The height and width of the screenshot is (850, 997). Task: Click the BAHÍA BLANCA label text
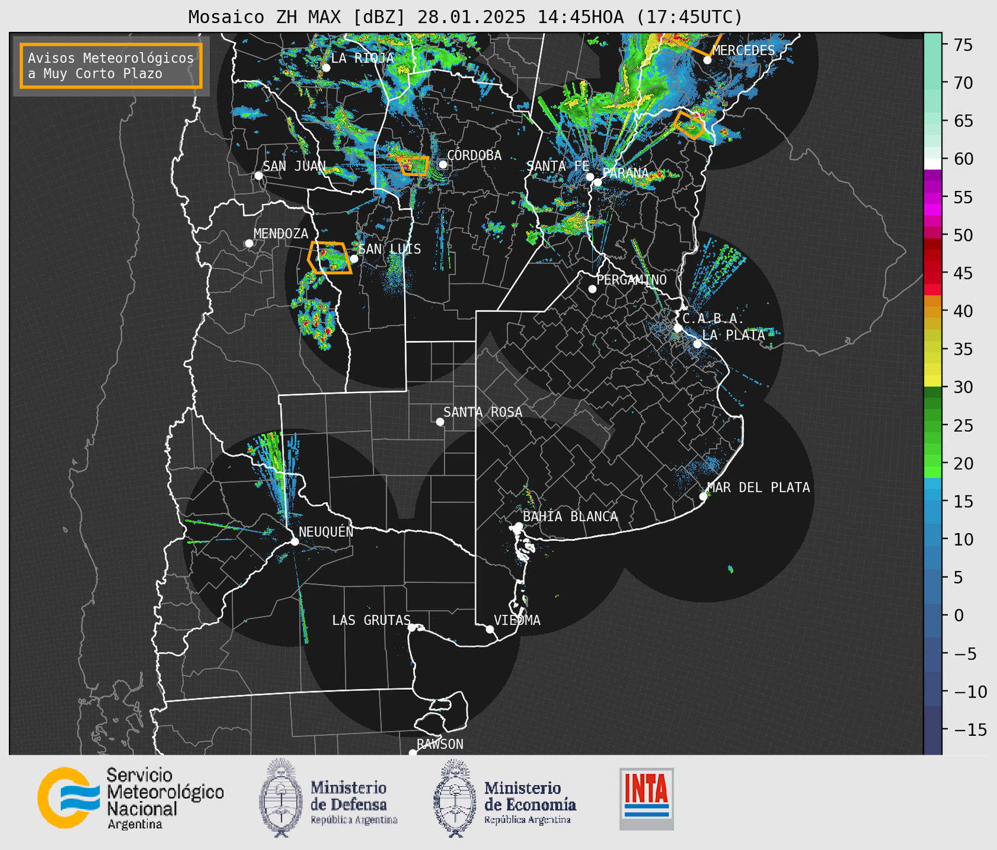tap(570, 517)
